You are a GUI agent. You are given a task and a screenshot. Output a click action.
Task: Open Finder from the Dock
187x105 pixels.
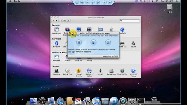33,101
